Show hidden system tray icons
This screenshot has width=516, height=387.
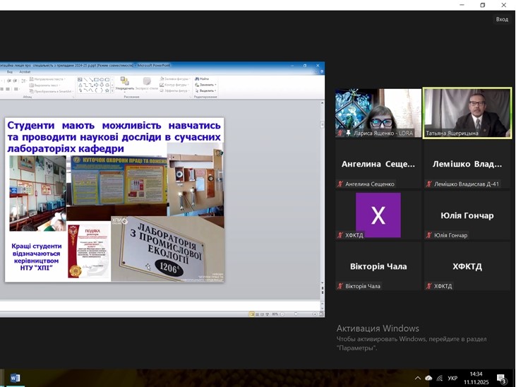[x=417, y=379]
